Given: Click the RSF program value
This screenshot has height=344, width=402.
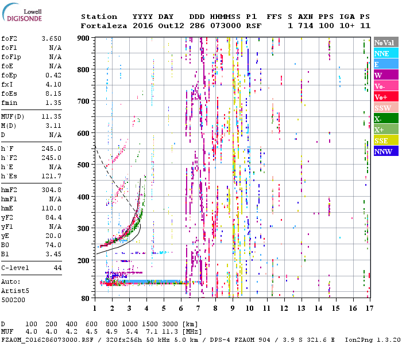Looking at the screenshot, I should 254,26.
